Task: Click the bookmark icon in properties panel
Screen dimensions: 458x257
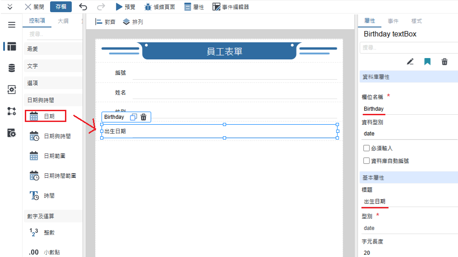Action: tap(427, 62)
